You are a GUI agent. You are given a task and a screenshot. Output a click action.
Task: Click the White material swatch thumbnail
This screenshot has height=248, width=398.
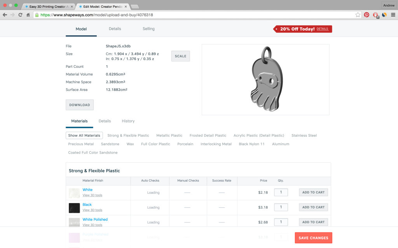click(x=74, y=193)
